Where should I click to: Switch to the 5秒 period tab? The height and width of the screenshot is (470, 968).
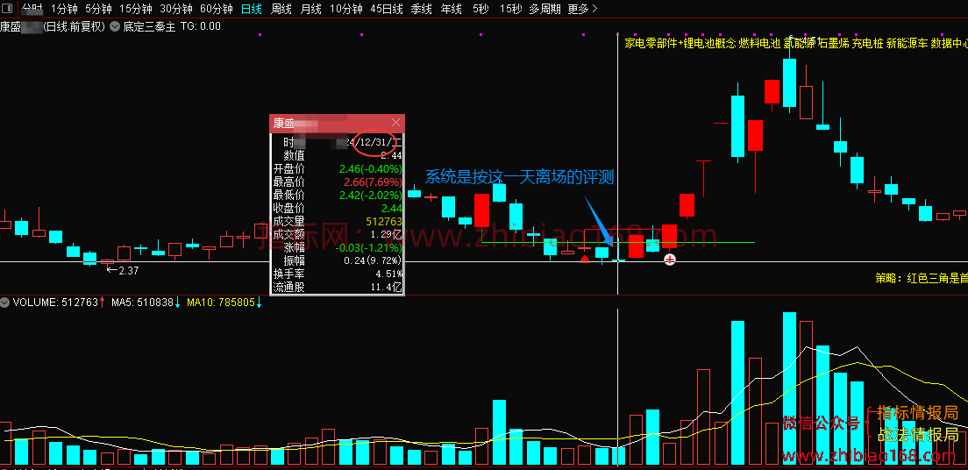click(480, 9)
